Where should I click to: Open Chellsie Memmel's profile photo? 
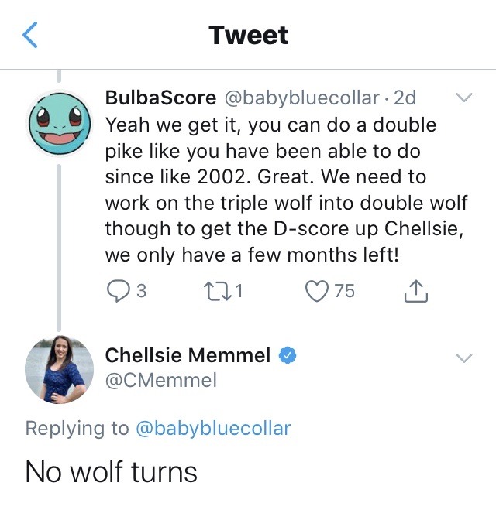point(59,371)
